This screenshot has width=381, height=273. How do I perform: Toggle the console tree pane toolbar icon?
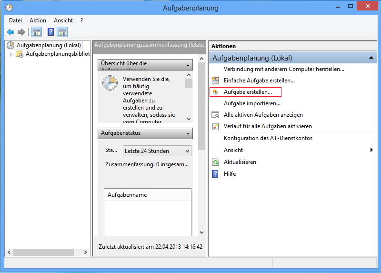coord(37,32)
